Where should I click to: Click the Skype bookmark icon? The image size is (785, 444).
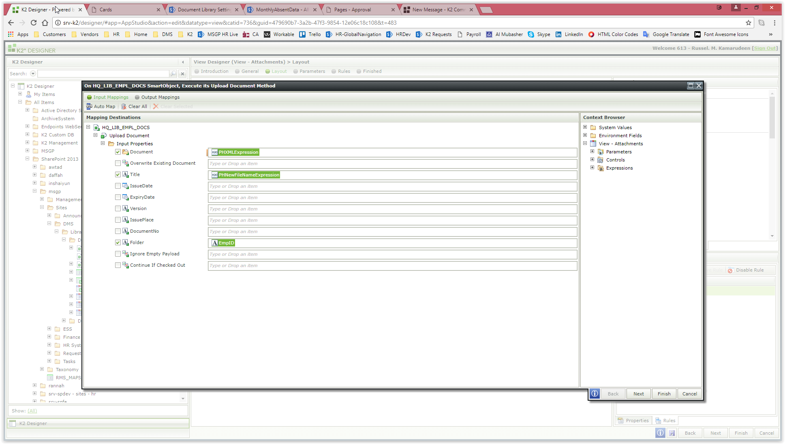coord(531,34)
